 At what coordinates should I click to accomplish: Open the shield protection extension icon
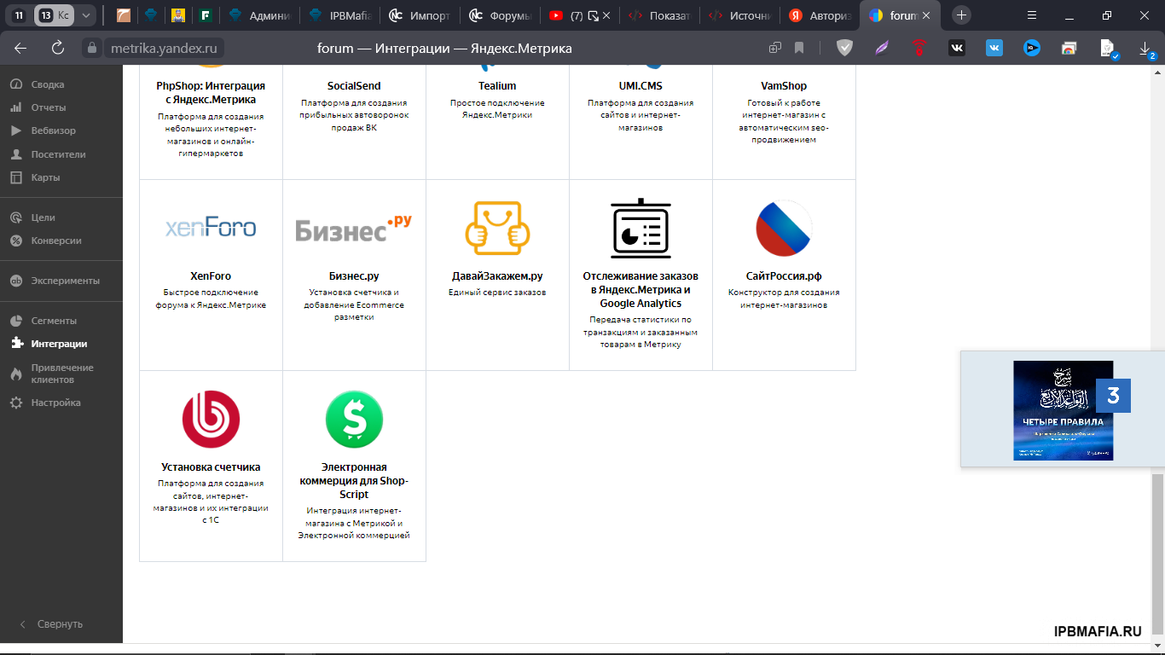pyautogui.click(x=844, y=49)
